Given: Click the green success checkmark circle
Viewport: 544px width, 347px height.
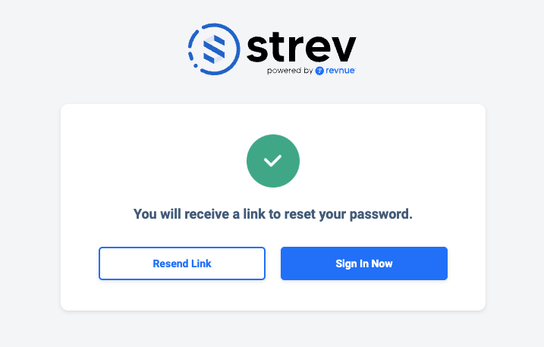Looking at the screenshot, I should click(x=273, y=161).
